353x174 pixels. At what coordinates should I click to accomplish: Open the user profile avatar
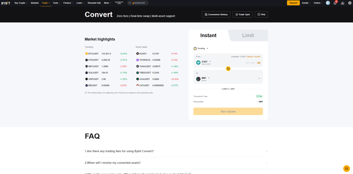[328, 3]
